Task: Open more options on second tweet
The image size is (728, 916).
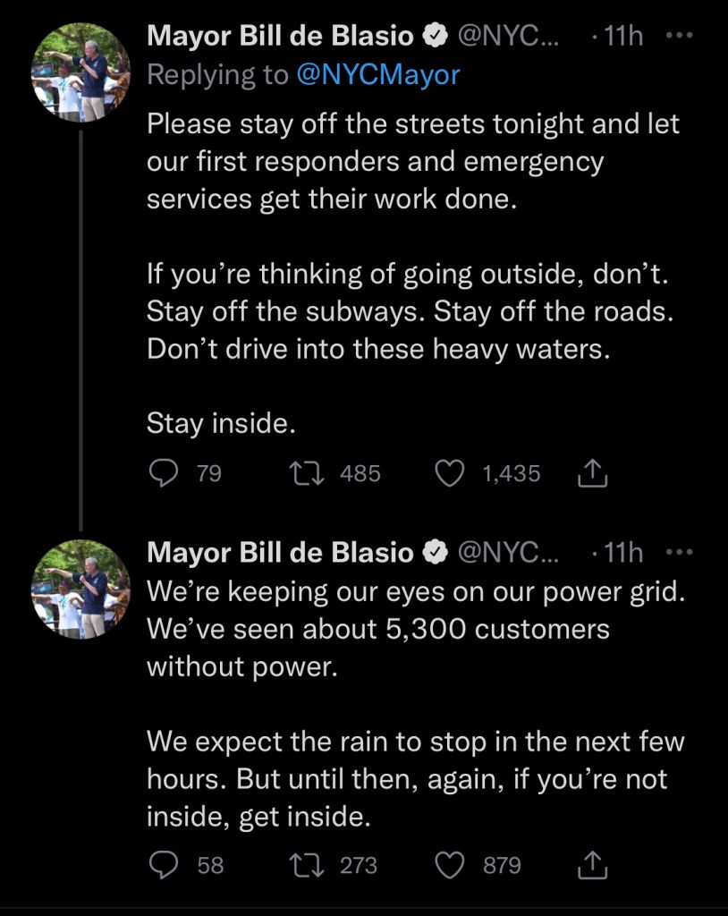Action: [680, 552]
